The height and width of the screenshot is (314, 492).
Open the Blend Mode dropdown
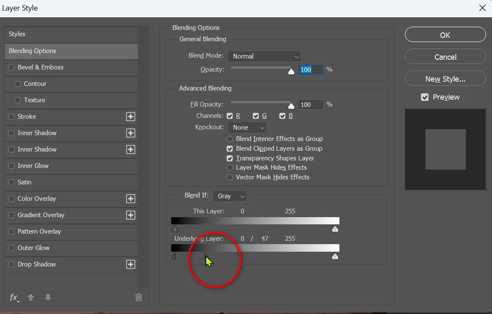coord(264,56)
